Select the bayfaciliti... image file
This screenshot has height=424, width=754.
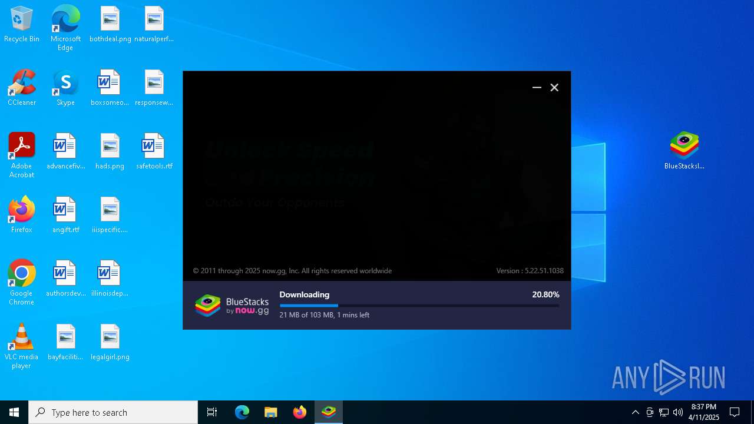[x=65, y=343]
